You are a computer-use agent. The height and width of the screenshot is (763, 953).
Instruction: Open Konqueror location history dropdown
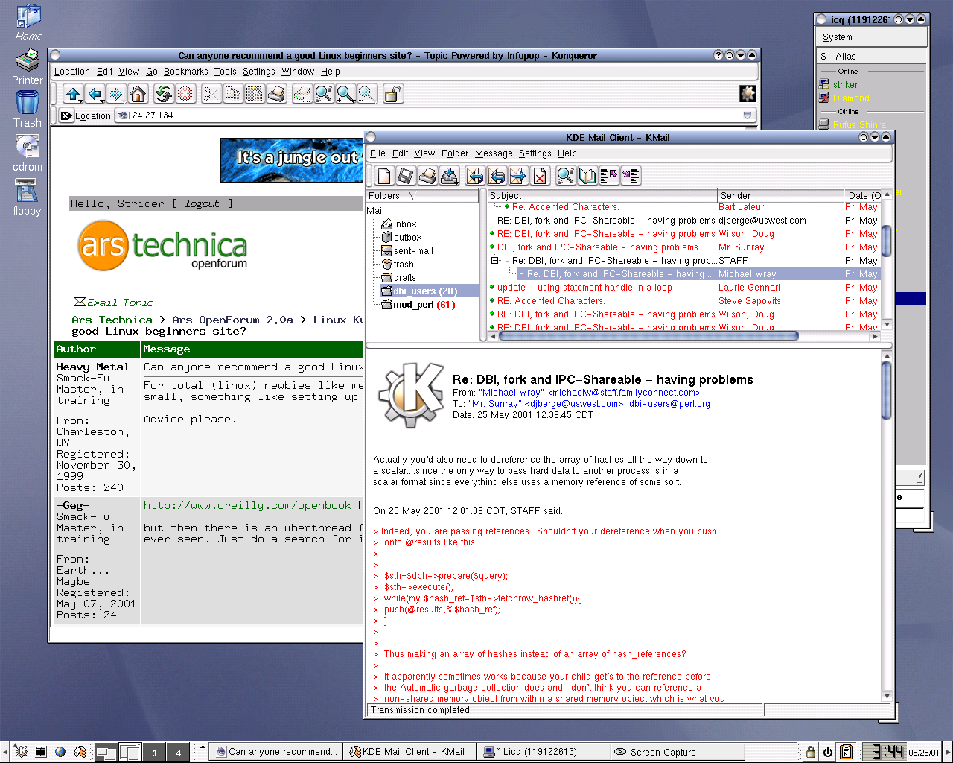coord(748,115)
